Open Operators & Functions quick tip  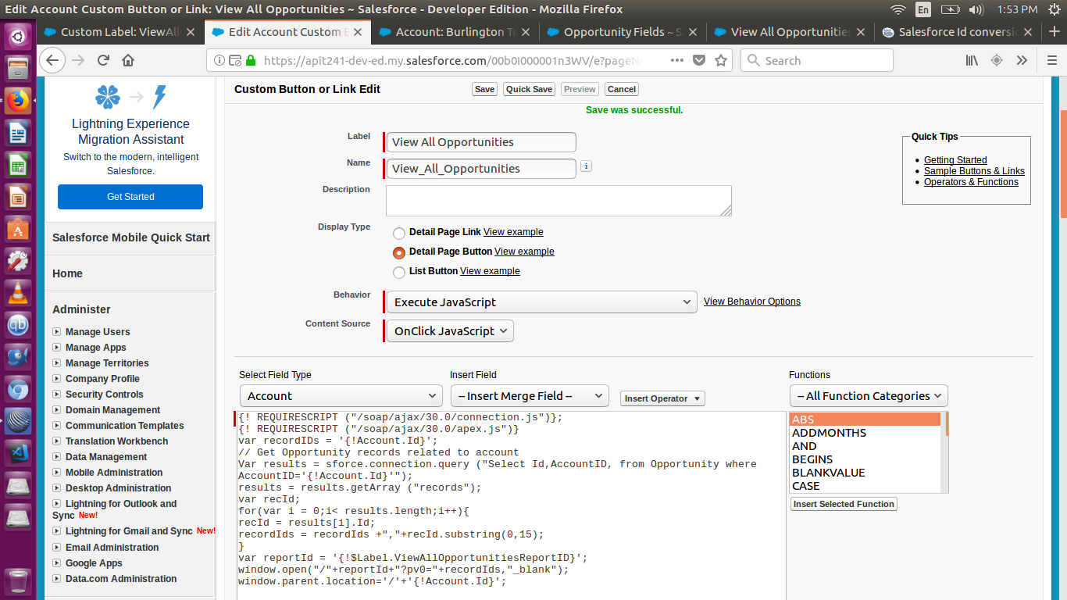click(971, 182)
